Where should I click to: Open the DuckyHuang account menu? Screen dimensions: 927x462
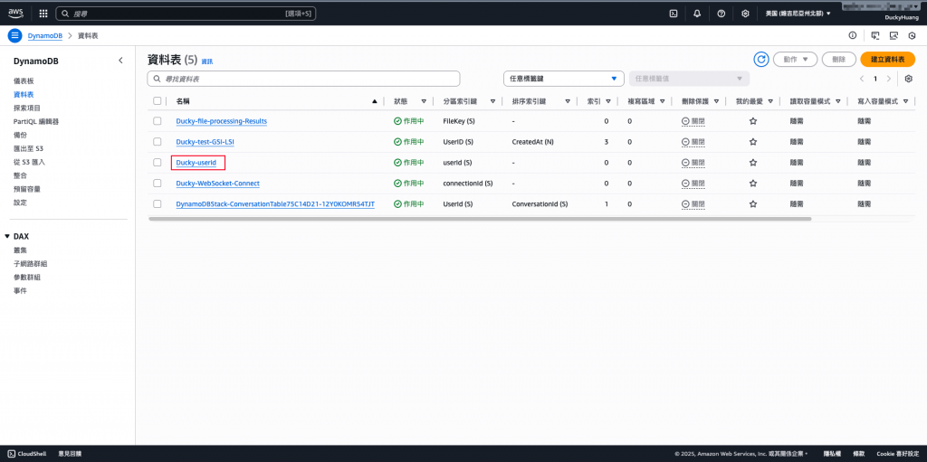pos(902,18)
